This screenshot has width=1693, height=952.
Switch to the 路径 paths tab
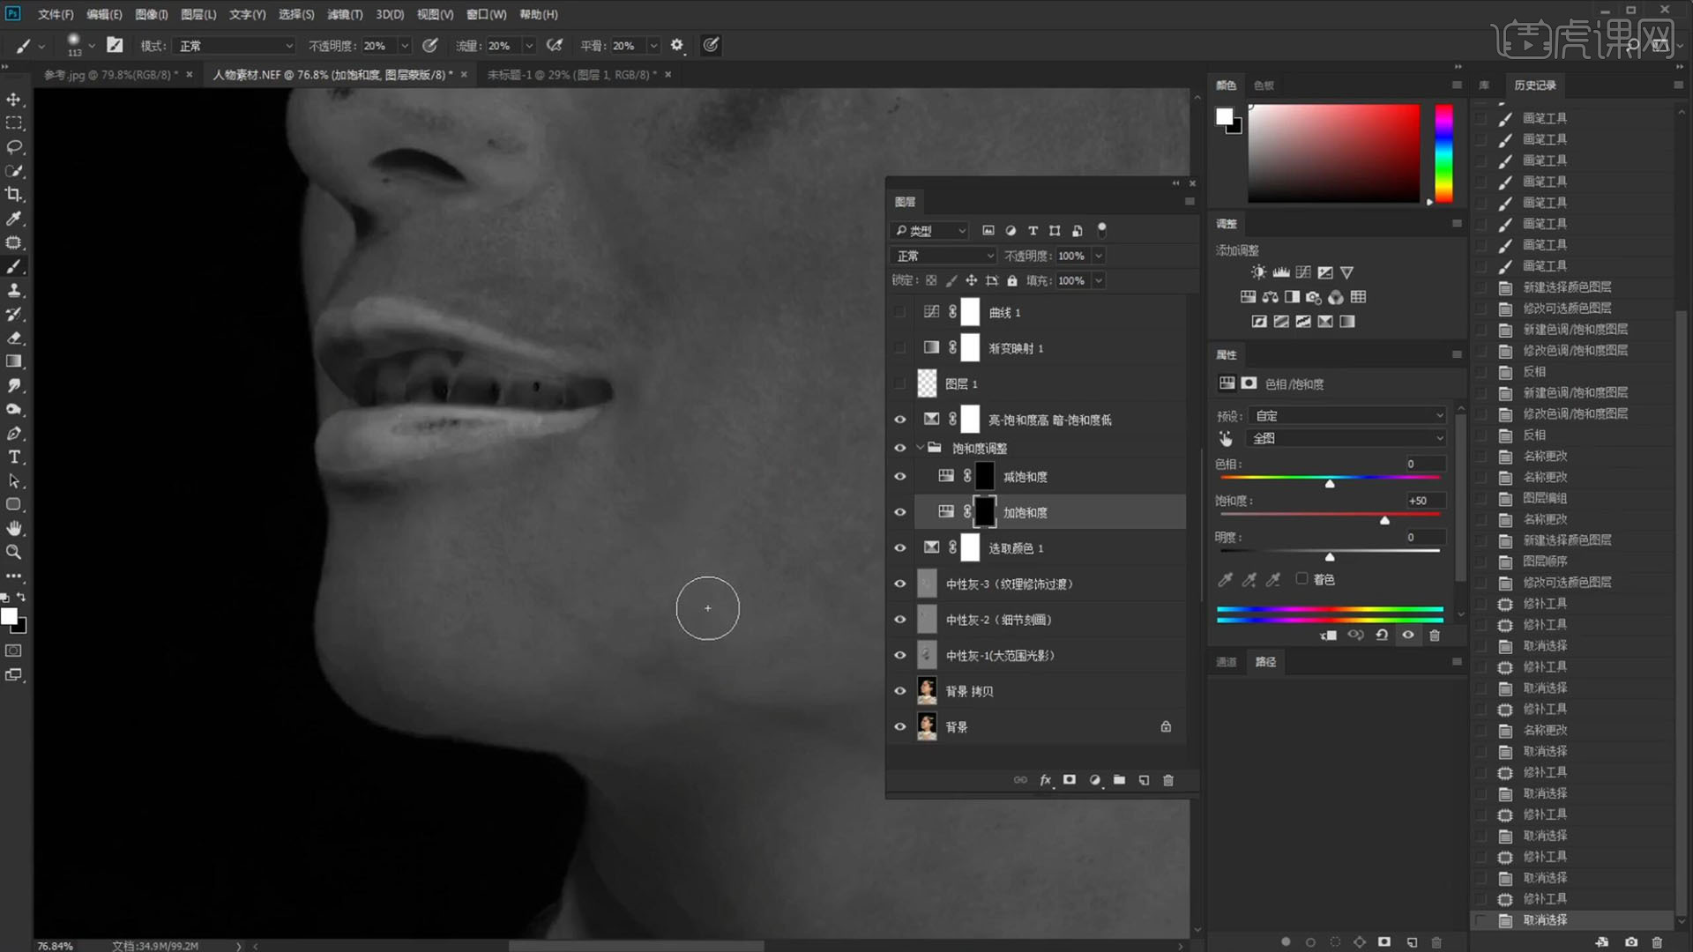(x=1265, y=662)
